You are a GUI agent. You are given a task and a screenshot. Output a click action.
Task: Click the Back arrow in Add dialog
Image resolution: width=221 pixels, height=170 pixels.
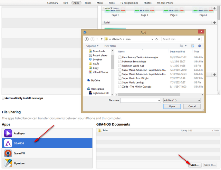[x=87, y=39]
